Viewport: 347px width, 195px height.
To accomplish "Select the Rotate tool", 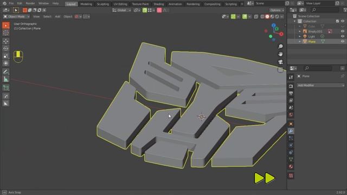I will tap(6, 48).
